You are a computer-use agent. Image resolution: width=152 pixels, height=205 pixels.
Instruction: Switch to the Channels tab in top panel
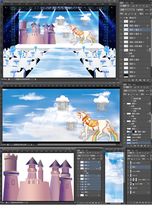(x=127, y=3)
